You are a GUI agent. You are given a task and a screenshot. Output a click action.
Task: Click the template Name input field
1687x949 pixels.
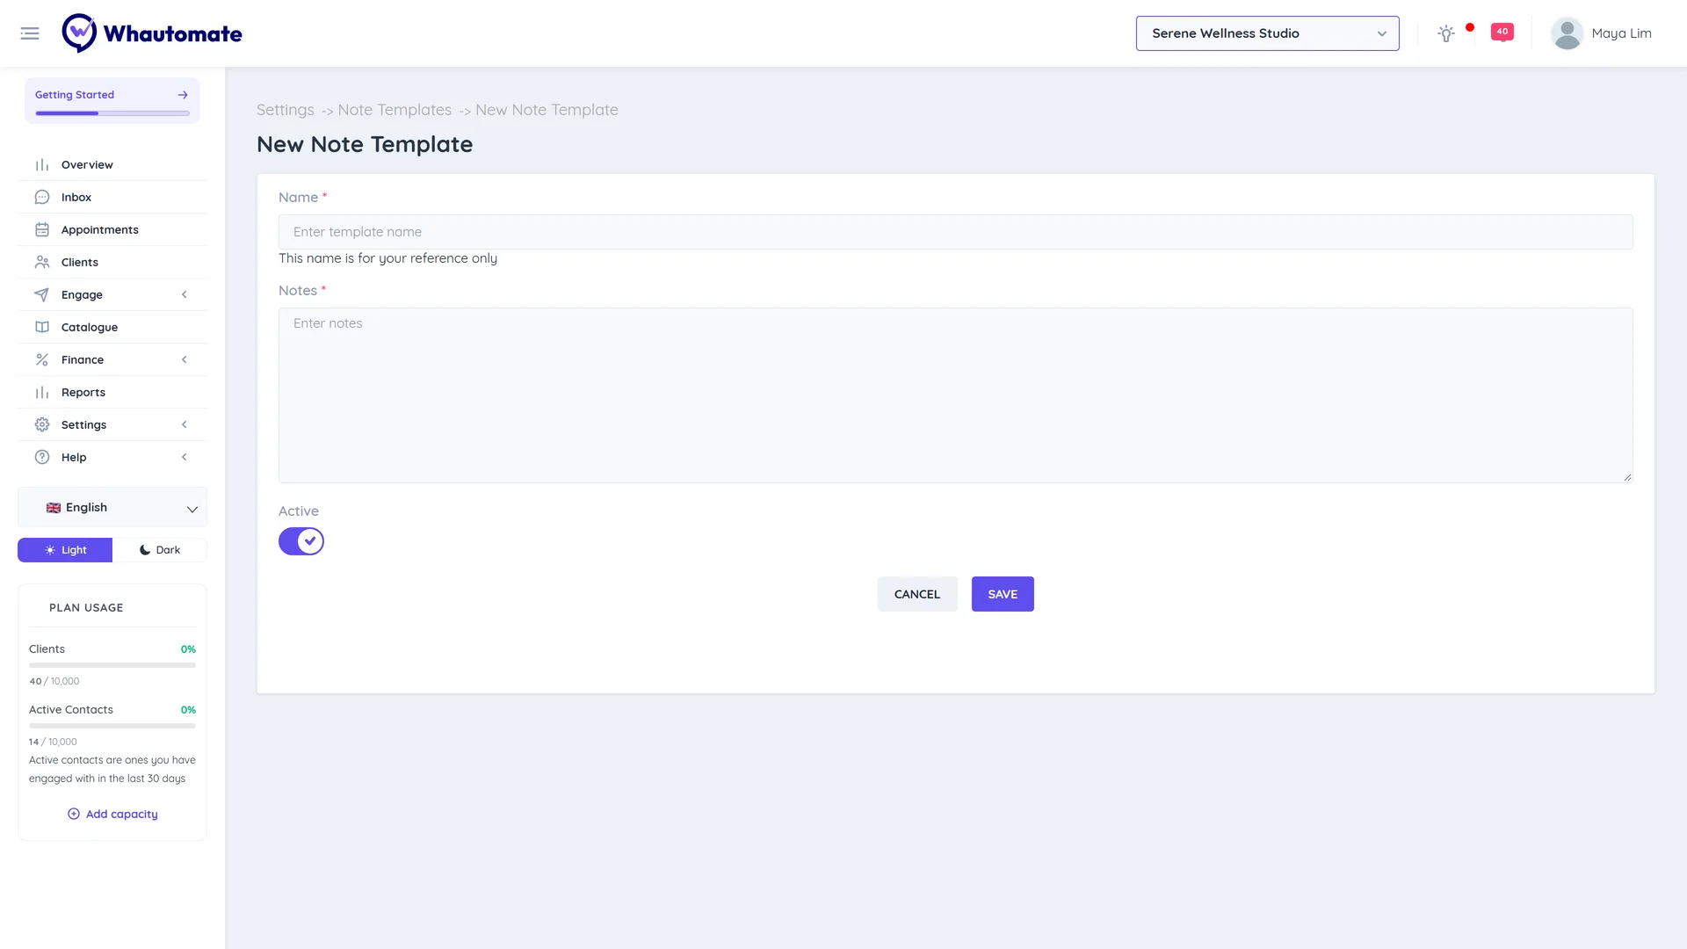tap(956, 232)
